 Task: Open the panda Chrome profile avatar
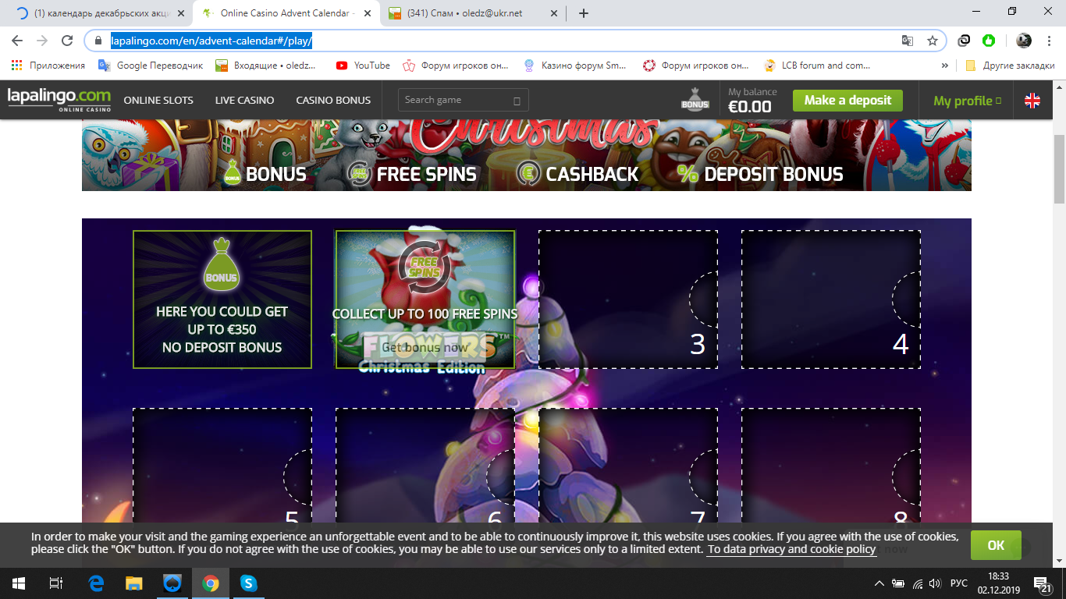click(x=1024, y=41)
